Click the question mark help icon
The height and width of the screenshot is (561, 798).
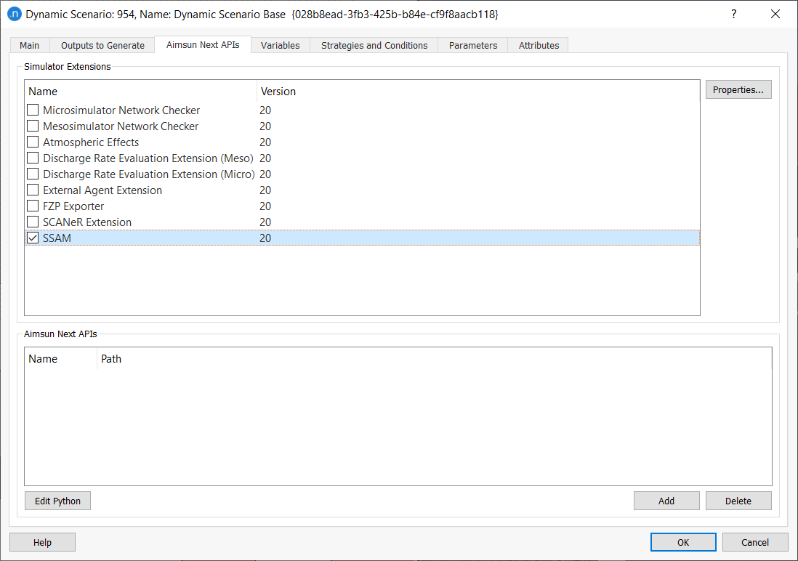(734, 15)
